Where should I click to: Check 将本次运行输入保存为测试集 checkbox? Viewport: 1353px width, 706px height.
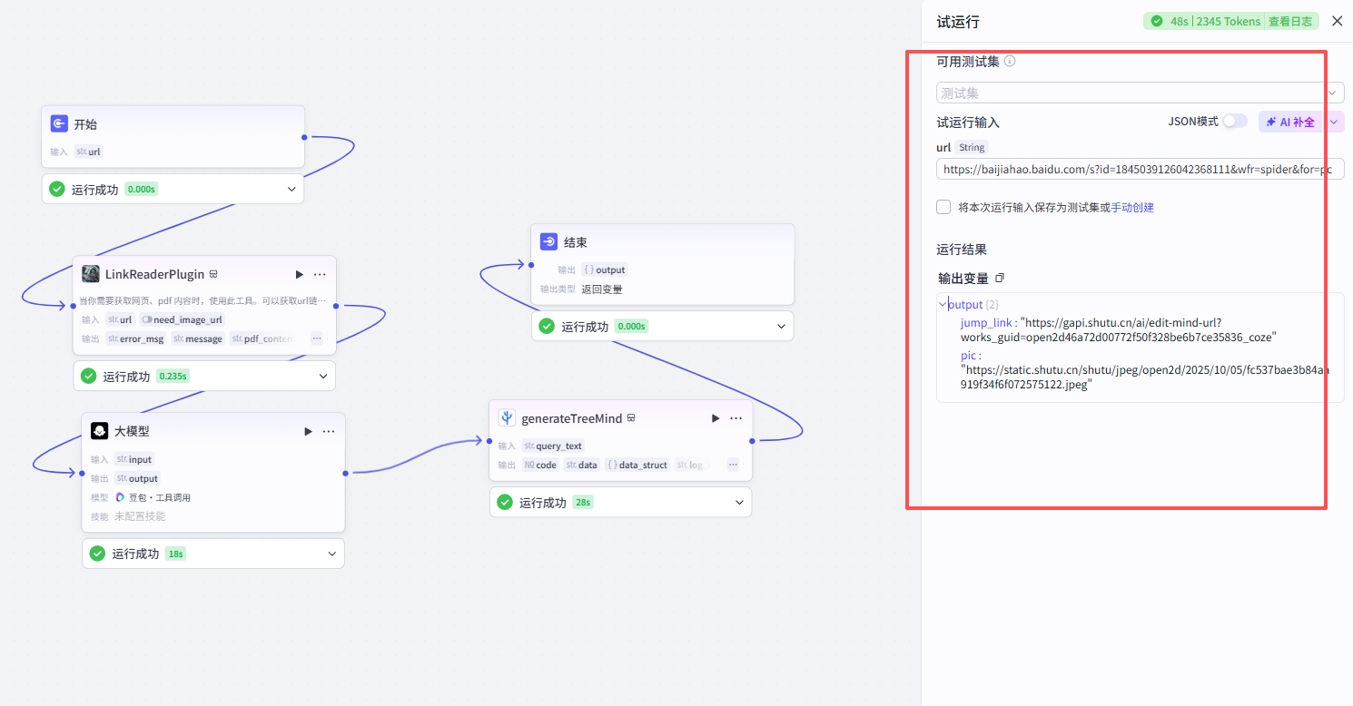point(943,207)
